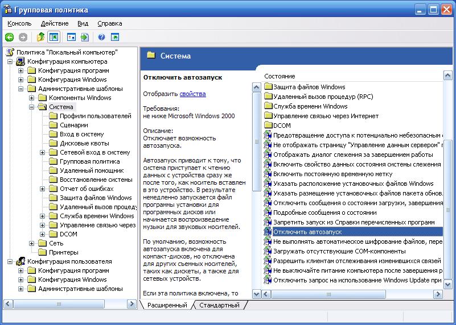Select 'Не выключайте питание компьютера после завершения' setting
Viewport: 456px width, 325px height.
[x=358, y=270]
